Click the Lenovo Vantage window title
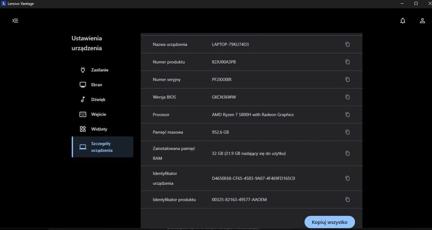This screenshot has height=230, width=432. [21, 3]
